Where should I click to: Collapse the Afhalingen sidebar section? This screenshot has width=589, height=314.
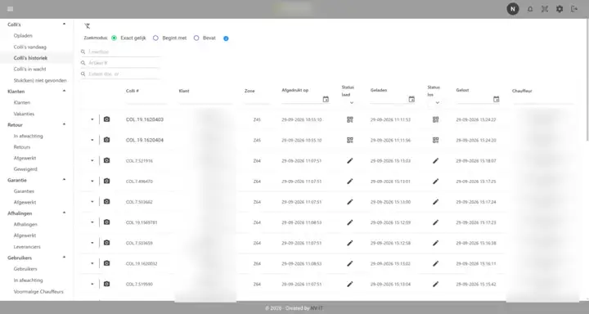coord(64,213)
